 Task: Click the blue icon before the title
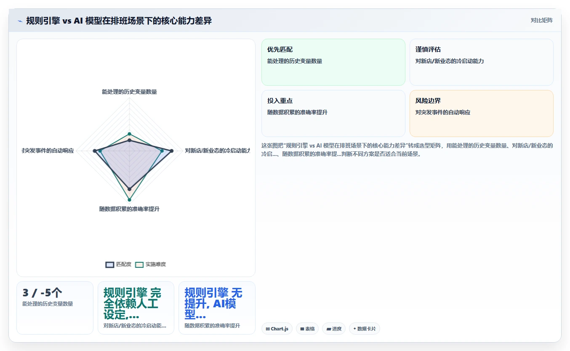pos(20,21)
